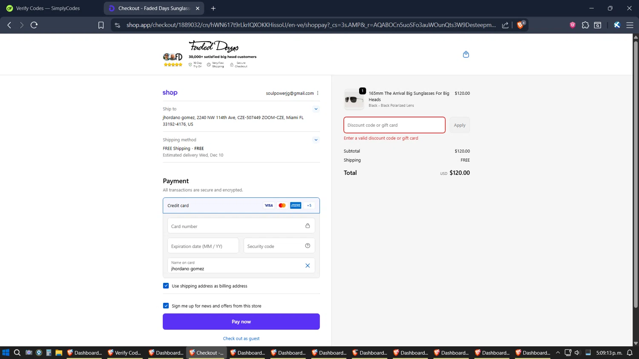
Task: Show hidden system tray icons
Action: pyautogui.click(x=558, y=353)
